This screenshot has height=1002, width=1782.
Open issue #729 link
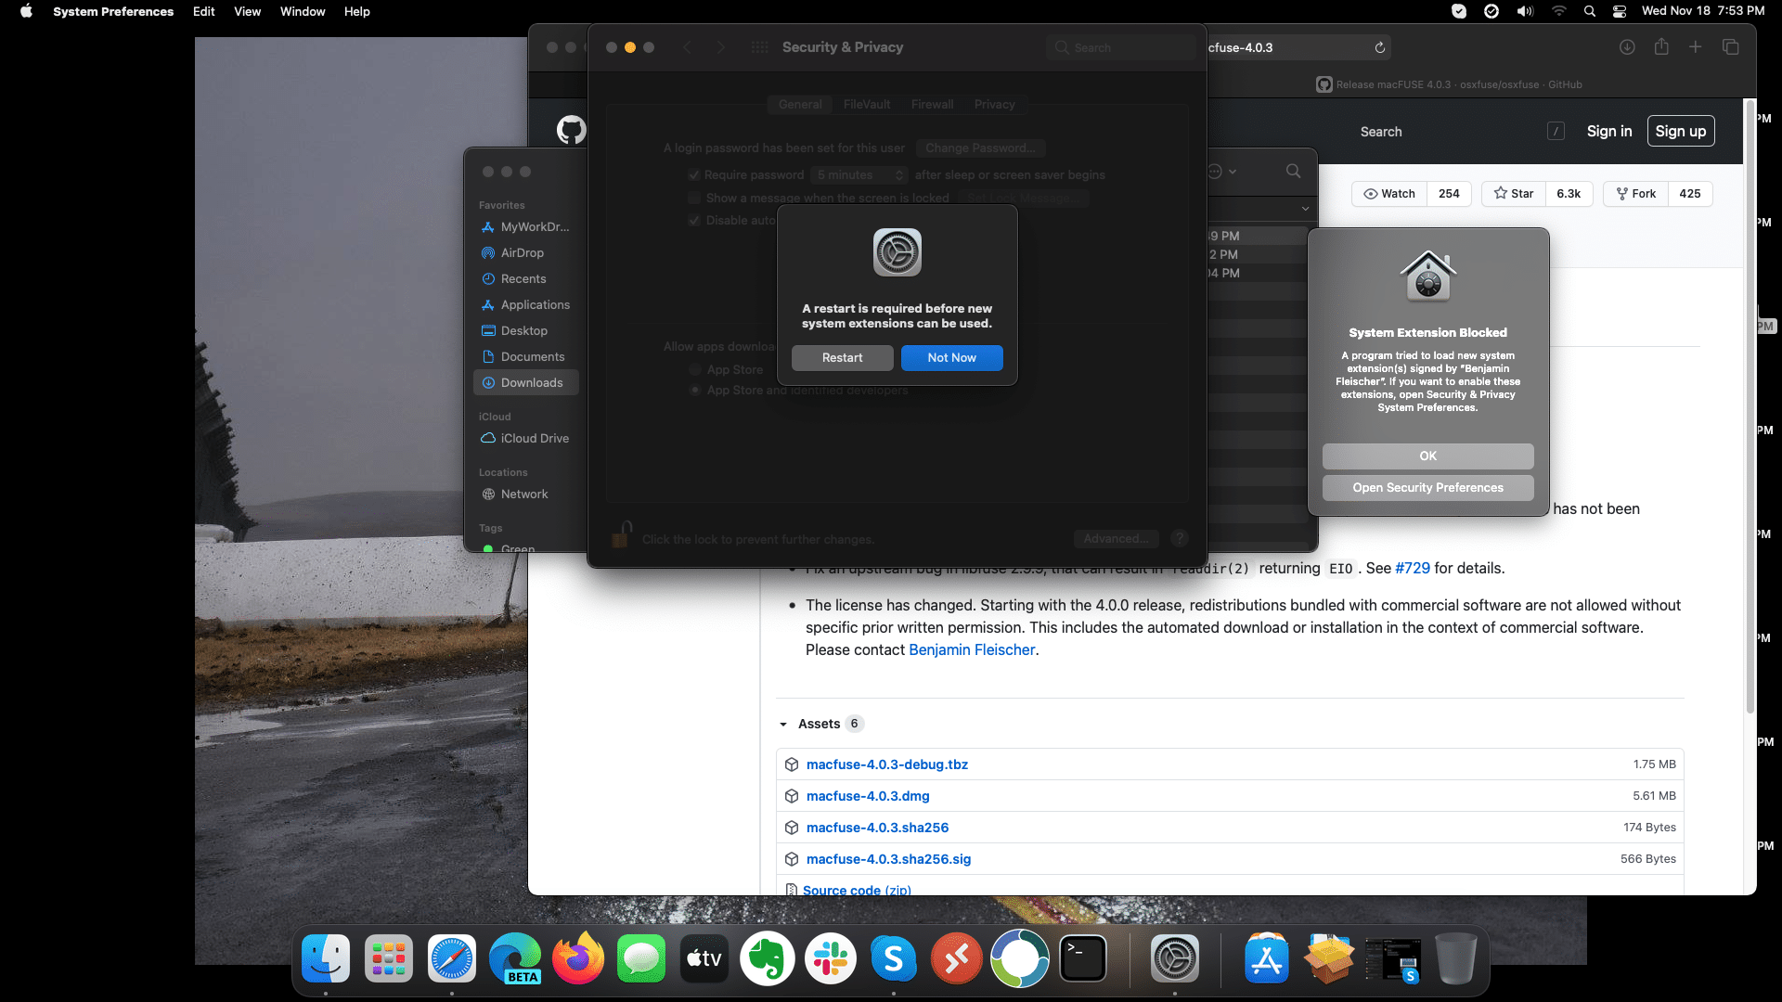click(1412, 569)
